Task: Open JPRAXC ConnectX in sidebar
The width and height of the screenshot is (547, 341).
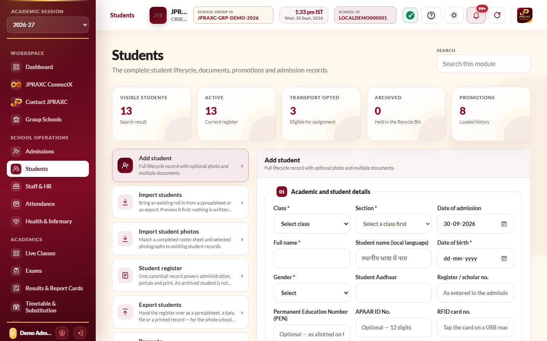Action: pos(48,84)
